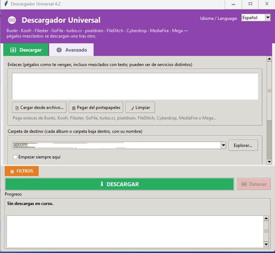Click the Explorar... button
This screenshot has height=253, width=275.
click(x=243, y=145)
